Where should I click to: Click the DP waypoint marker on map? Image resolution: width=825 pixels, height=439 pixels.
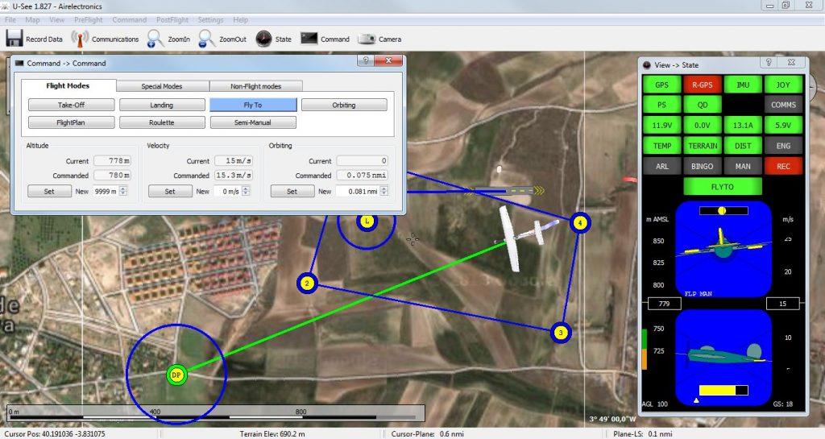(176, 375)
